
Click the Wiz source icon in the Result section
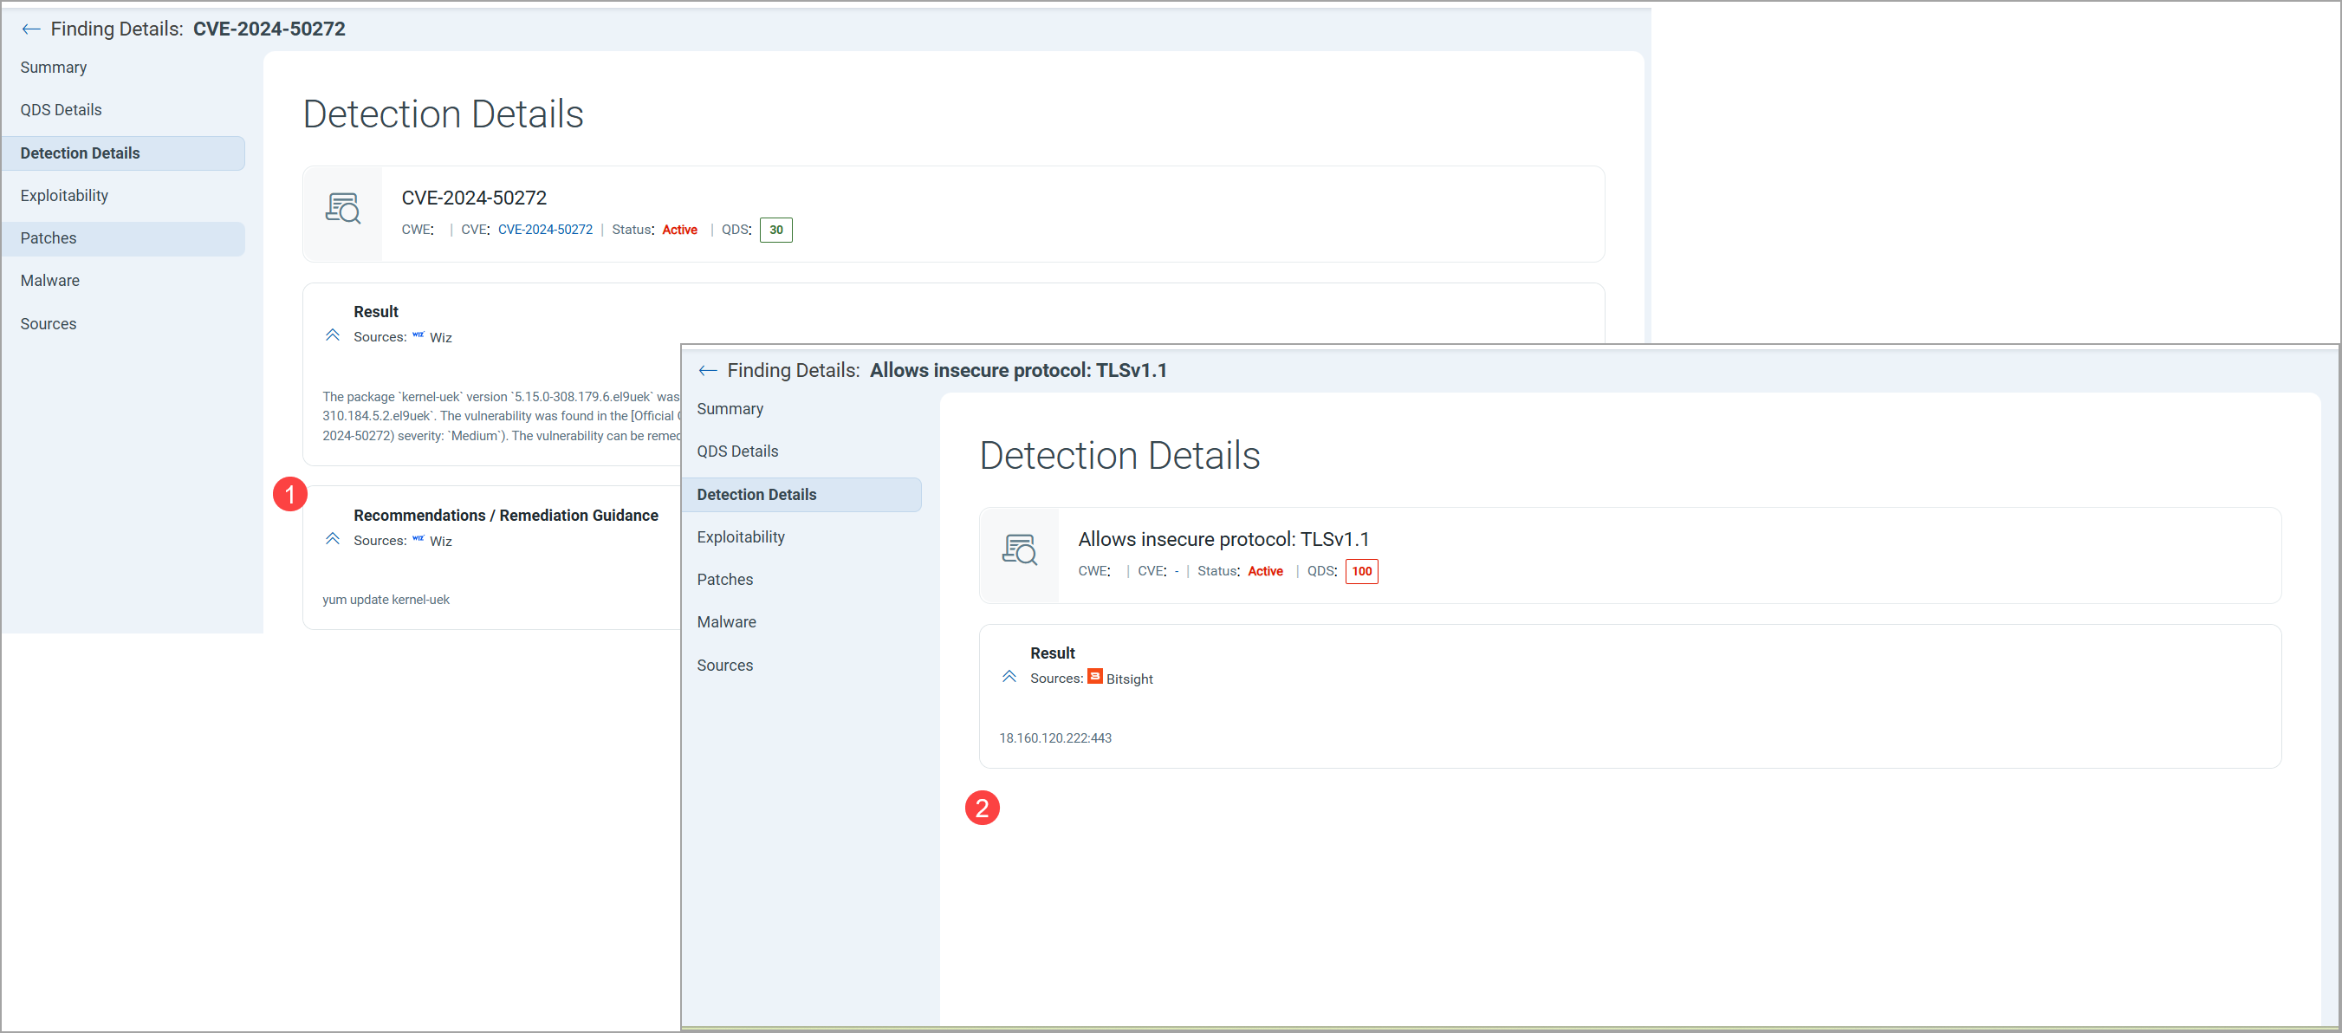[x=418, y=335]
